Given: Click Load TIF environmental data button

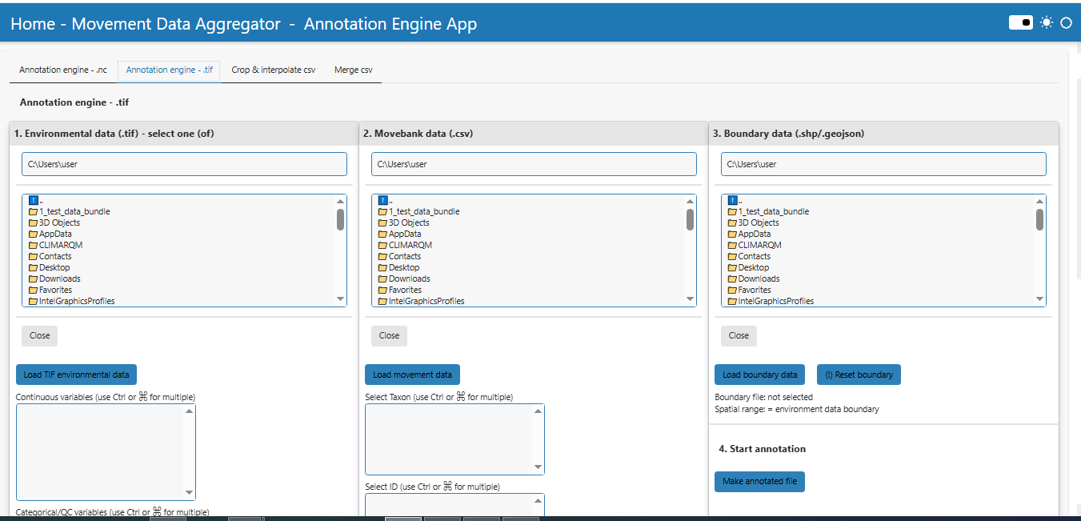Looking at the screenshot, I should coord(77,375).
